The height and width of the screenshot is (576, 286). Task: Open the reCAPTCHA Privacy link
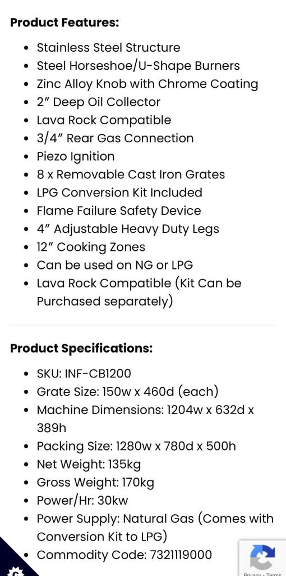pos(252,574)
